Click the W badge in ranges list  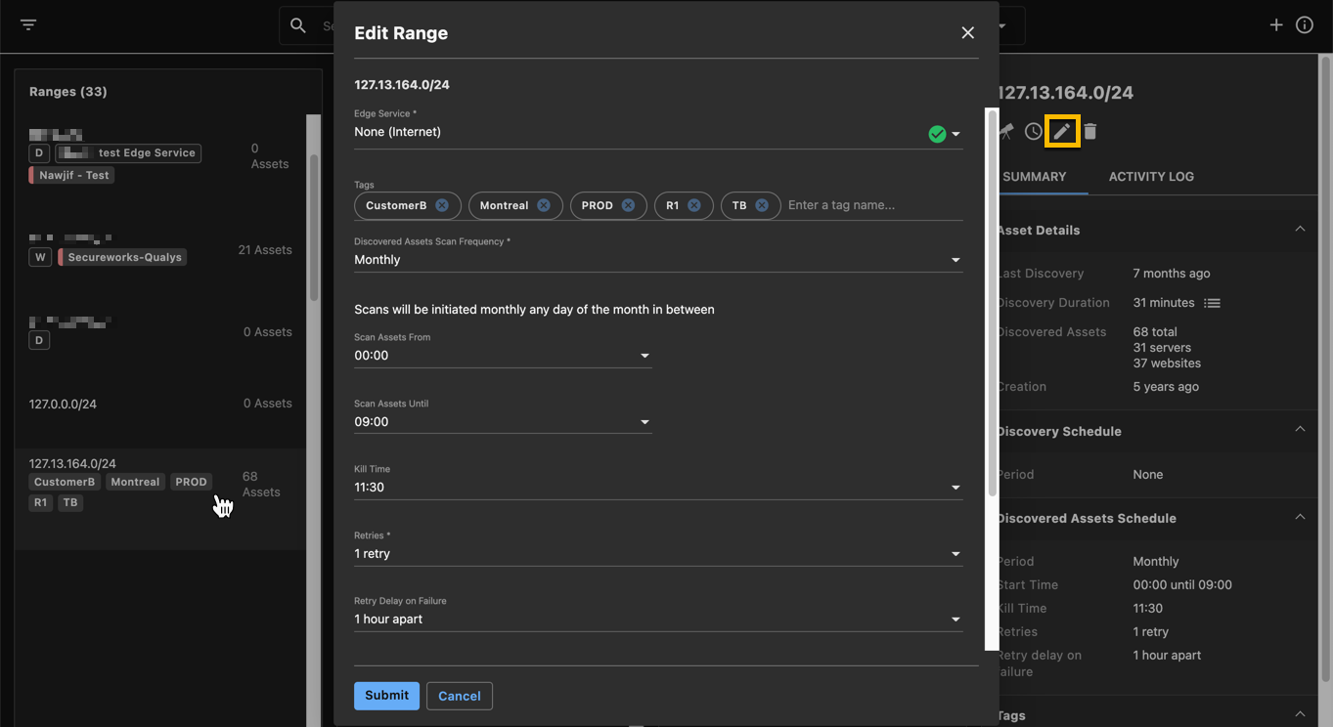(40, 257)
